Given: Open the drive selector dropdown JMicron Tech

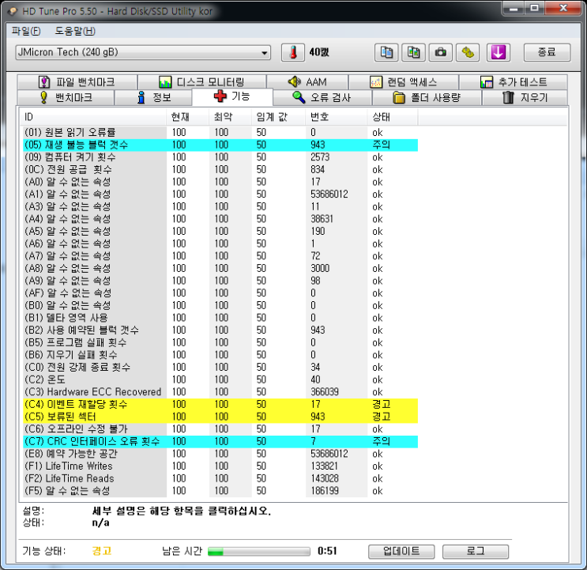Looking at the screenshot, I should [x=143, y=52].
